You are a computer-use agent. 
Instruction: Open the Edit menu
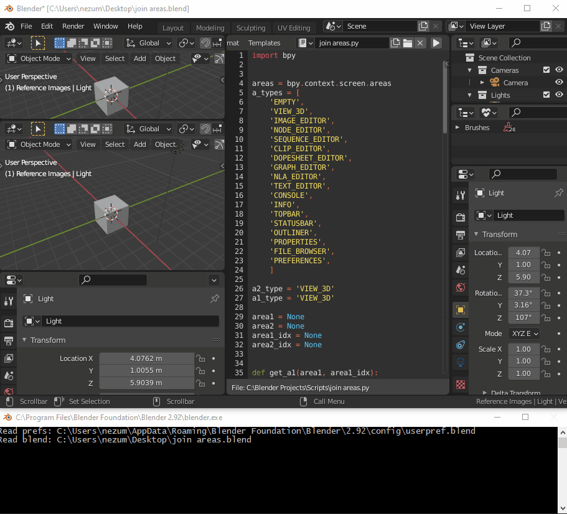47,26
